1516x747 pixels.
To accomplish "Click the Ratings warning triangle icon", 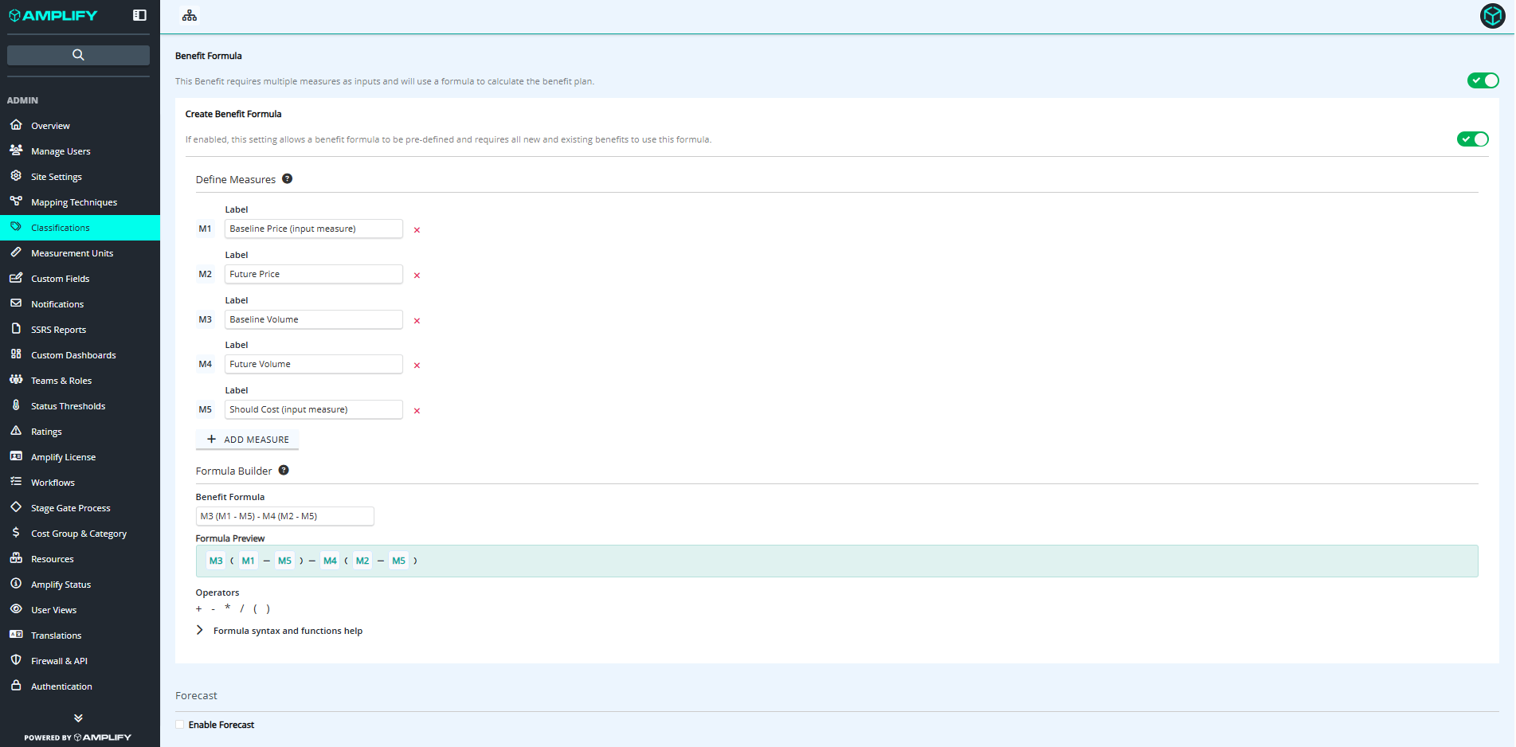I will 16,431.
